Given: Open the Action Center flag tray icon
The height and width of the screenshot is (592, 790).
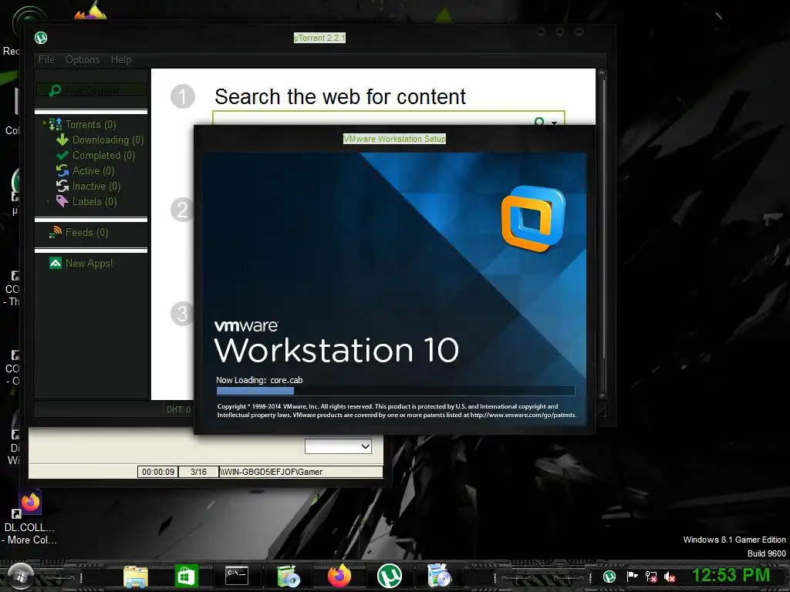Looking at the screenshot, I should (x=632, y=577).
